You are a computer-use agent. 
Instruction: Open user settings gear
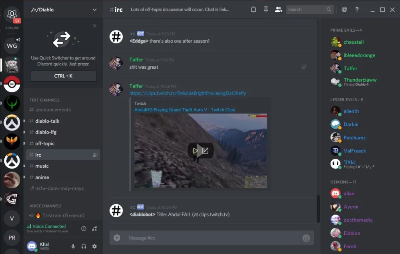click(95, 246)
